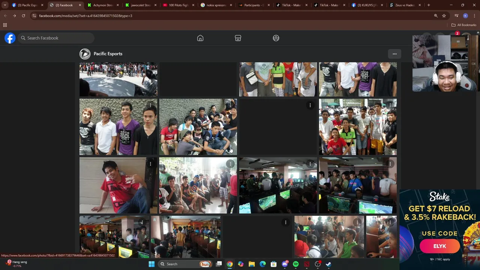Open File Explorer from the taskbar
The width and height of the screenshot is (480, 270).
pyautogui.click(x=252, y=264)
